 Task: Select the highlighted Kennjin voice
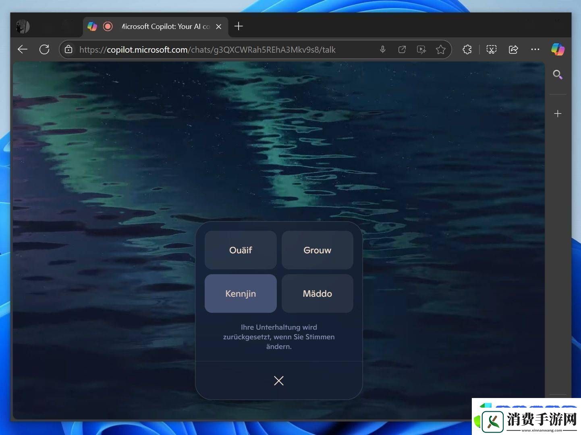(241, 293)
